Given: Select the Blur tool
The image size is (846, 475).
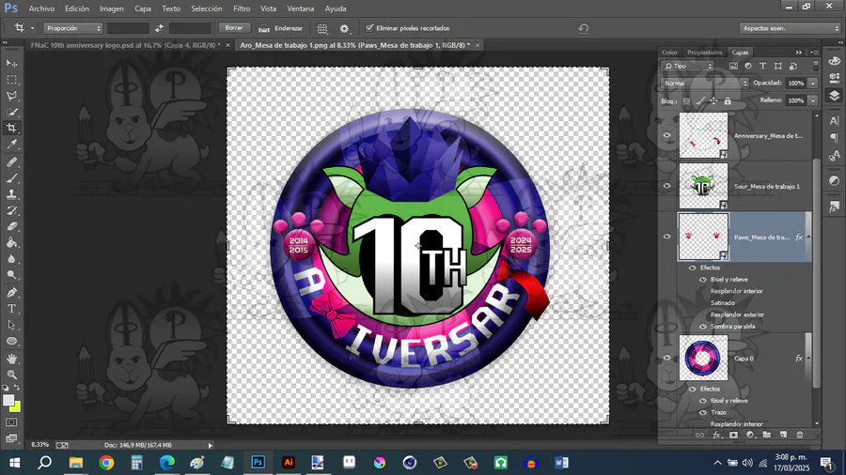Looking at the screenshot, I should point(11,258).
